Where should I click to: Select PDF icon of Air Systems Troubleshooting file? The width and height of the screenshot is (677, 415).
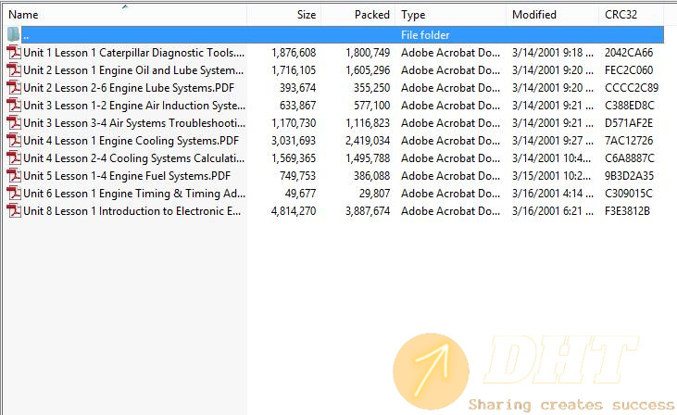pos(14,123)
